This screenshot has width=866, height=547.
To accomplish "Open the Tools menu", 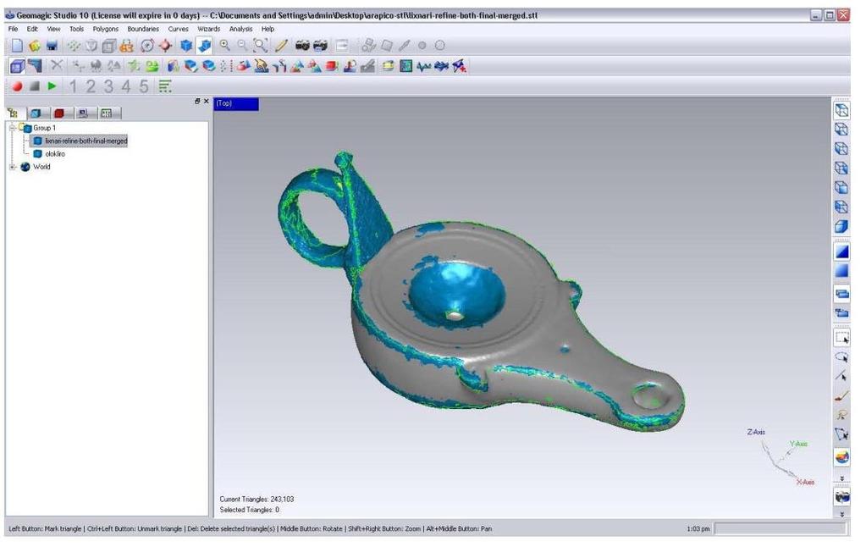I will [77, 29].
